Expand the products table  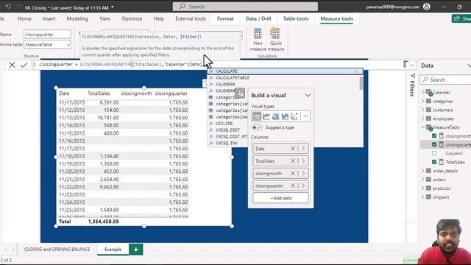[x=423, y=188]
